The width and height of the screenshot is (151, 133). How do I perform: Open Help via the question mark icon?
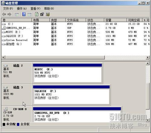tap(24, 14)
